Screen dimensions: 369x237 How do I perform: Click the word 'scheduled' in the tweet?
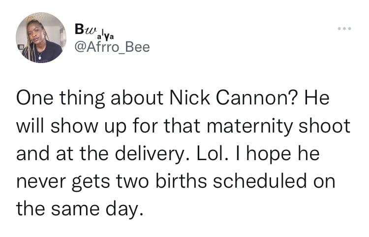pyautogui.click(x=260, y=181)
